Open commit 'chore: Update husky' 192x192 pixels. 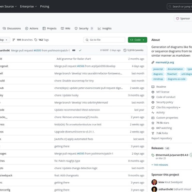click(66, 95)
